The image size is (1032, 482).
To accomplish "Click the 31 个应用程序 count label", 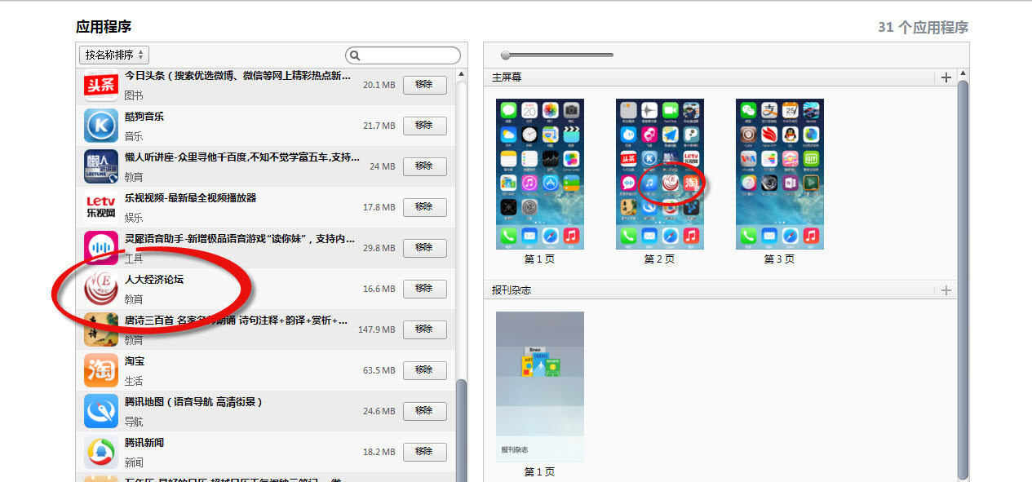I will click(x=923, y=27).
